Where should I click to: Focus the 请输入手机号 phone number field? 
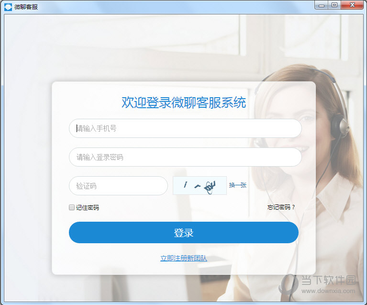coord(185,128)
